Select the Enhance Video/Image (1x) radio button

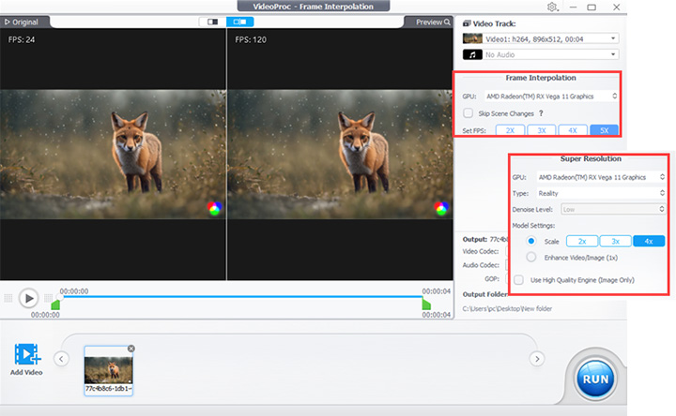point(531,256)
